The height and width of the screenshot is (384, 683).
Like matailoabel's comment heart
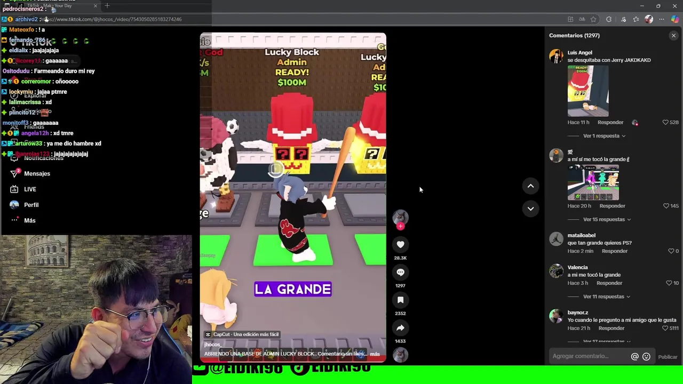671,251
